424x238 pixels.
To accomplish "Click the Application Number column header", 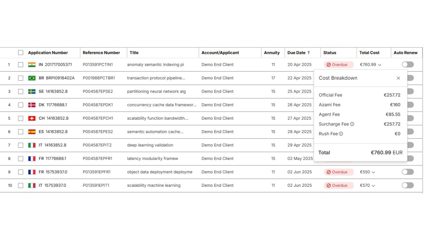I will (x=48, y=52).
